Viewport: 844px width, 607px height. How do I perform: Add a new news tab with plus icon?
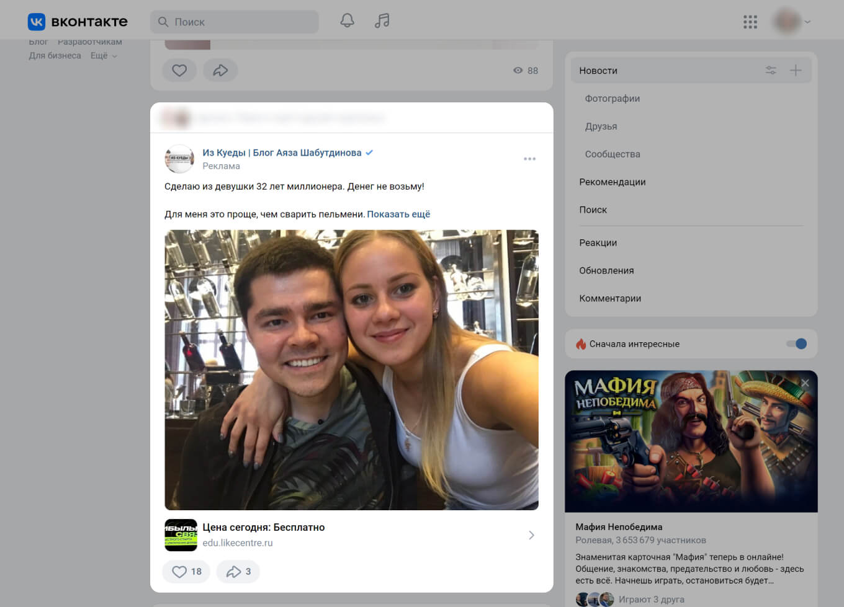tap(796, 71)
